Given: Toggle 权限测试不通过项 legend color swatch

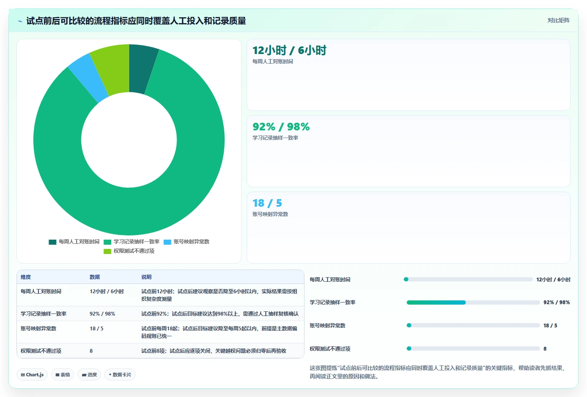Looking at the screenshot, I should [107, 251].
